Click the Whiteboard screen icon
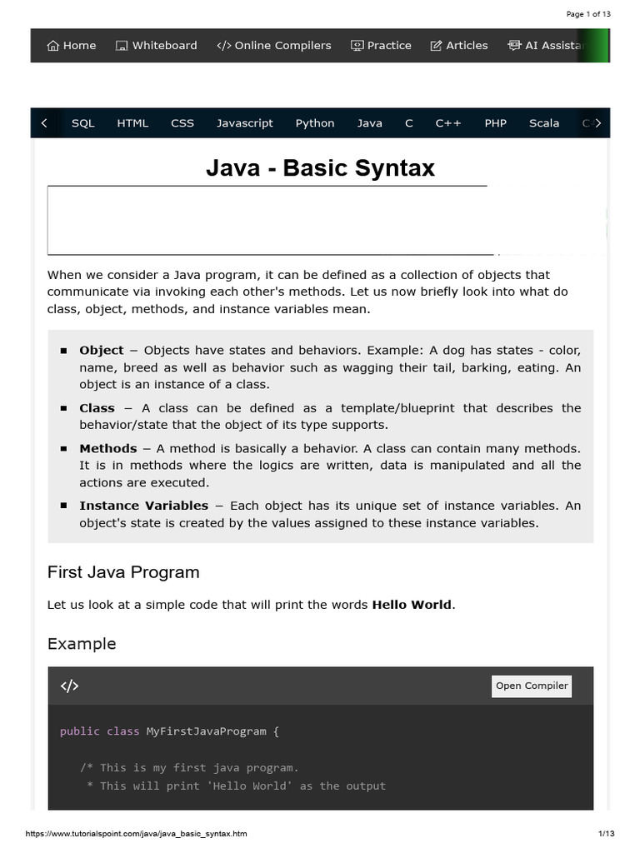Image resolution: width=640 pixels, height=853 pixels. click(122, 46)
